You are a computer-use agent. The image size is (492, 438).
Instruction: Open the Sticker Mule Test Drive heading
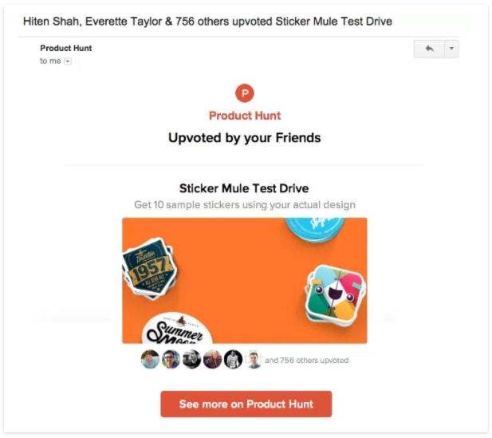pyautogui.click(x=244, y=188)
